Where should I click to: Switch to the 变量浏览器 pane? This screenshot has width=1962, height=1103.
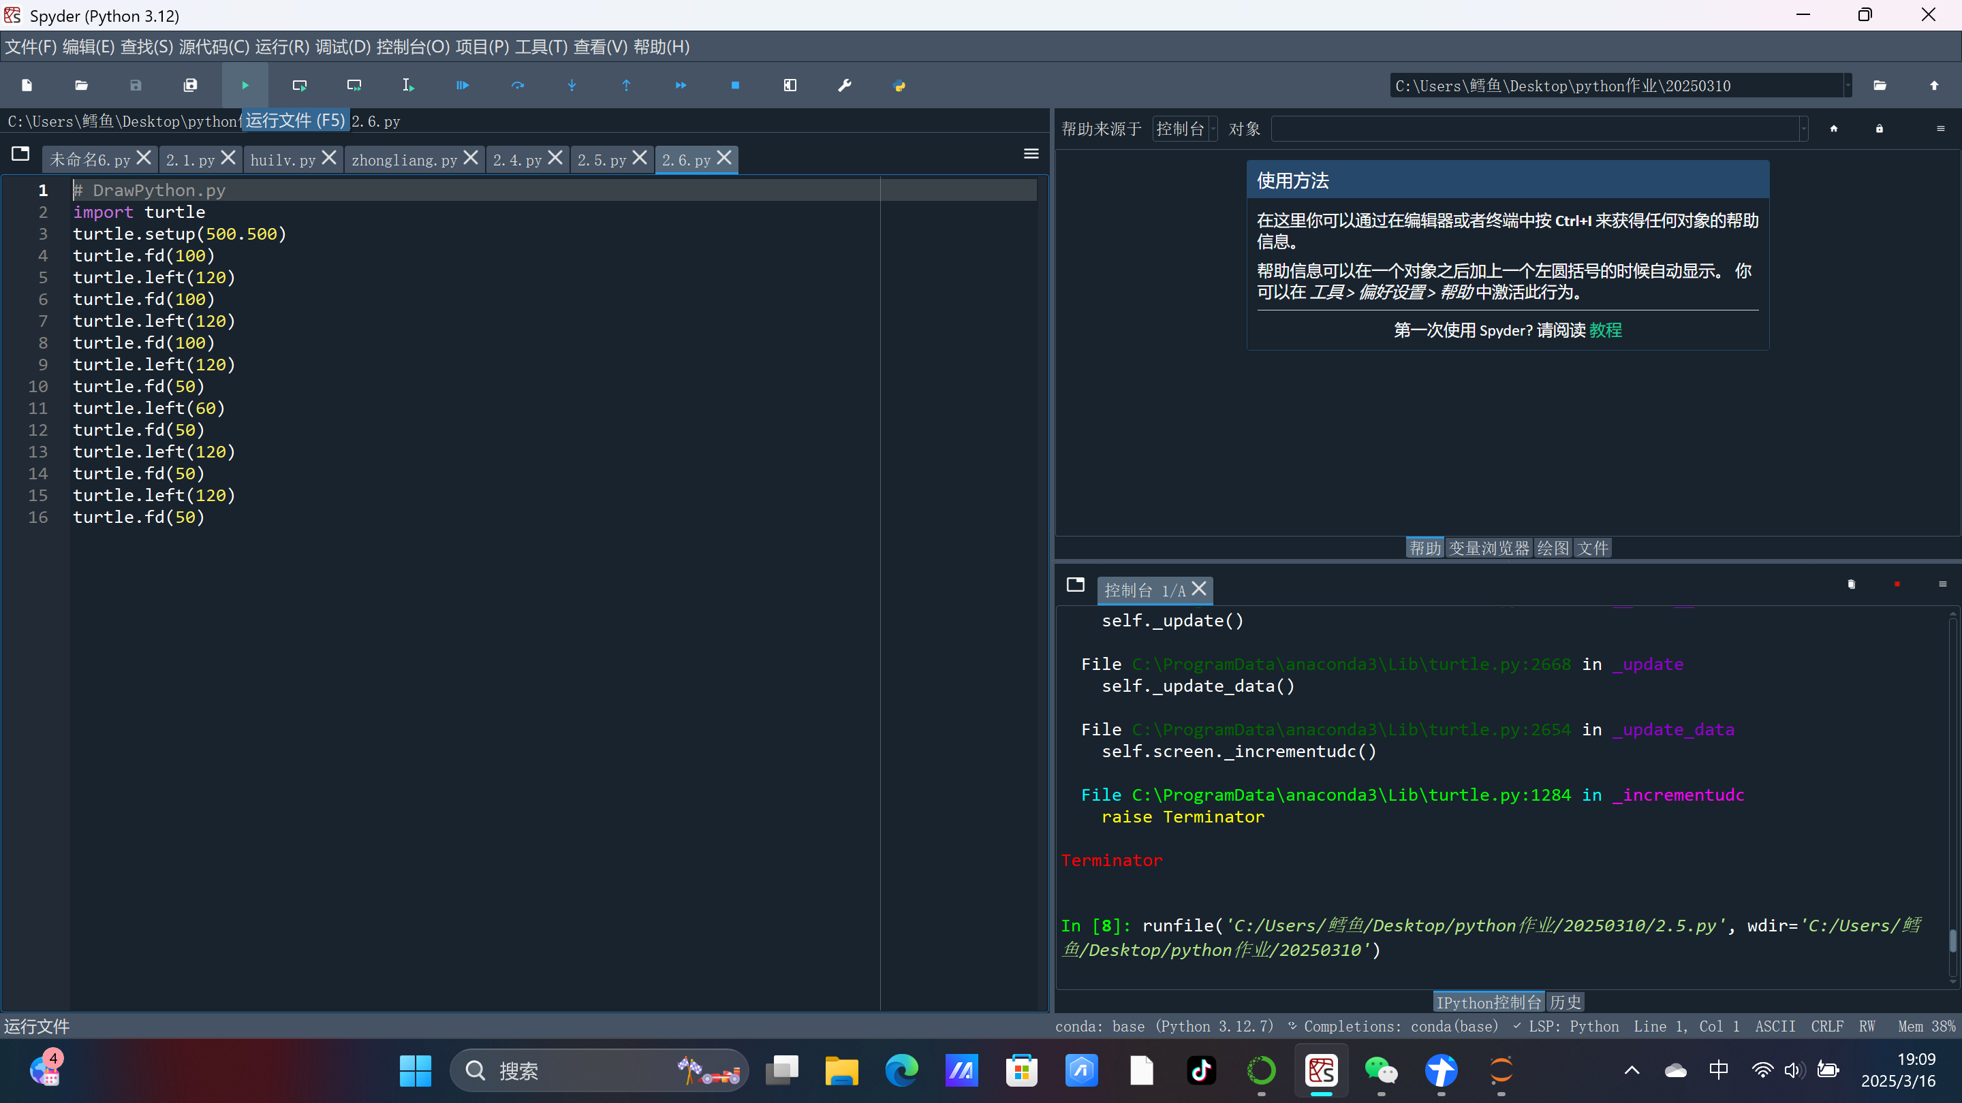(1489, 548)
